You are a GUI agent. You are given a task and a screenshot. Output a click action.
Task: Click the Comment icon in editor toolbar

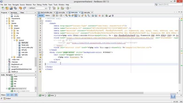pyautogui.click(x=107, y=15)
